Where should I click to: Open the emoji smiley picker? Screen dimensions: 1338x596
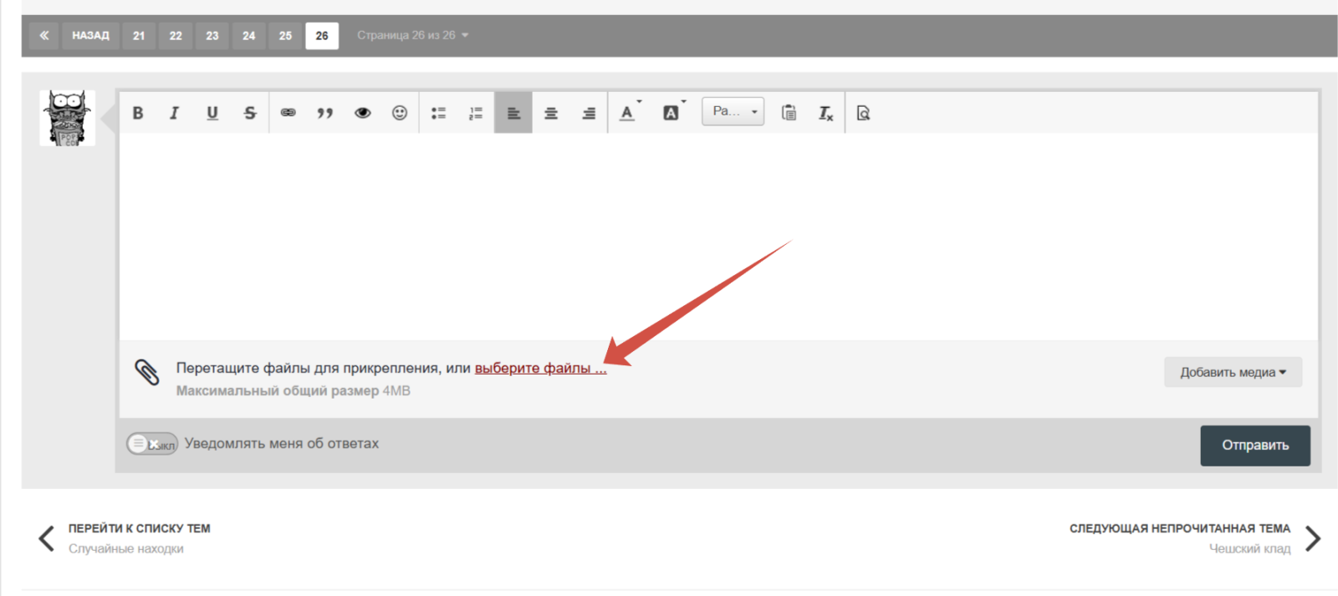[400, 113]
